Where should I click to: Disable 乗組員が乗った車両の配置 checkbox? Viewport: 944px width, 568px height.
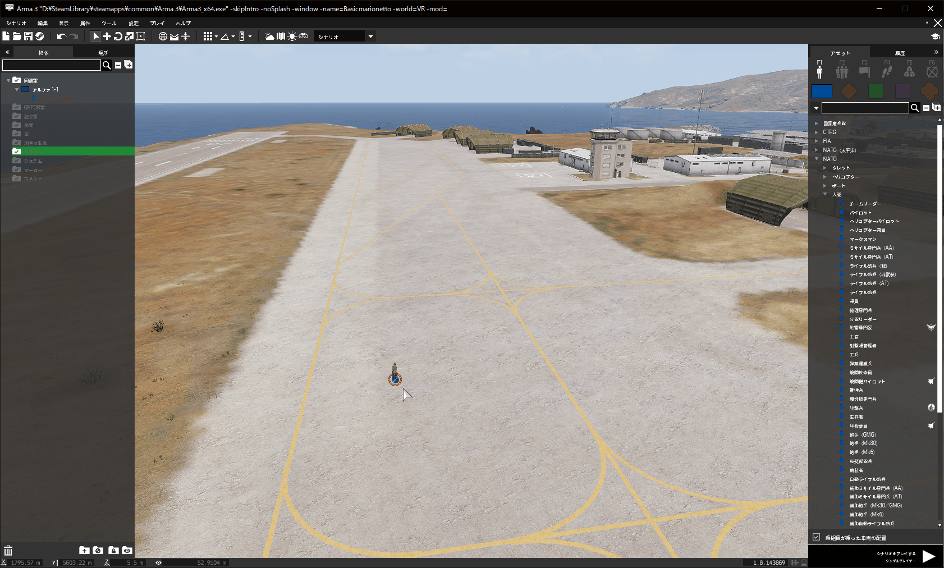click(x=816, y=537)
